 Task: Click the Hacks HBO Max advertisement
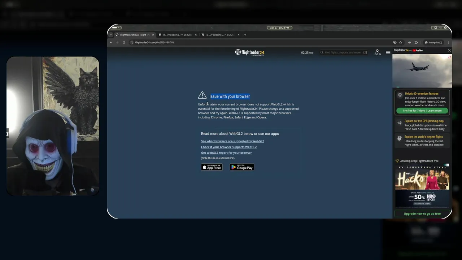click(x=422, y=186)
